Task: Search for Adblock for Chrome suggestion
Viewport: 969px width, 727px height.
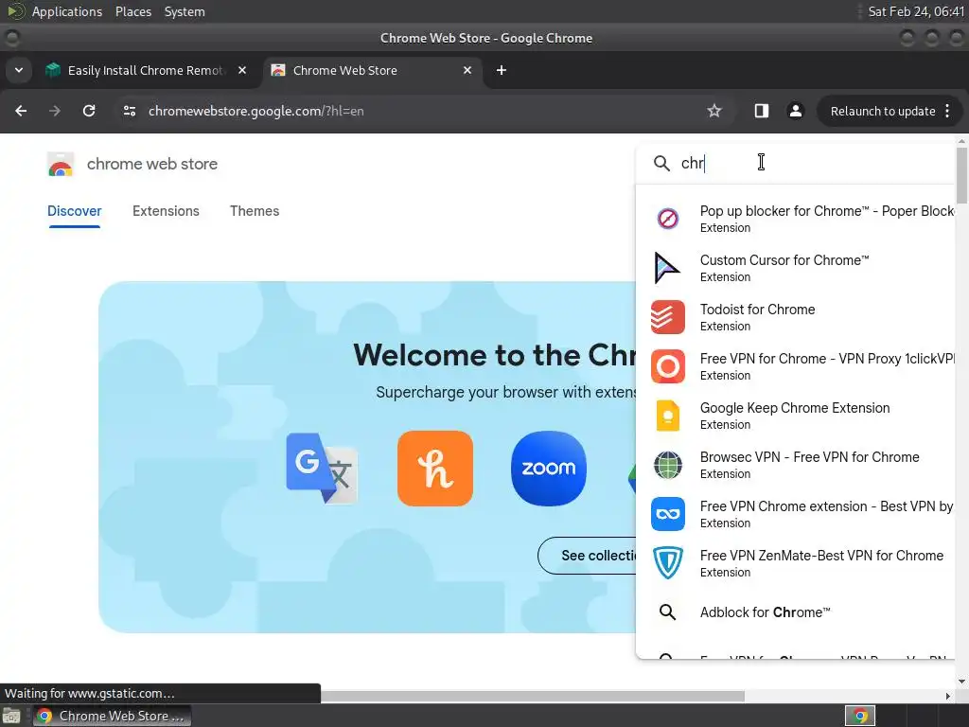Action: click(x=797, y=612)
